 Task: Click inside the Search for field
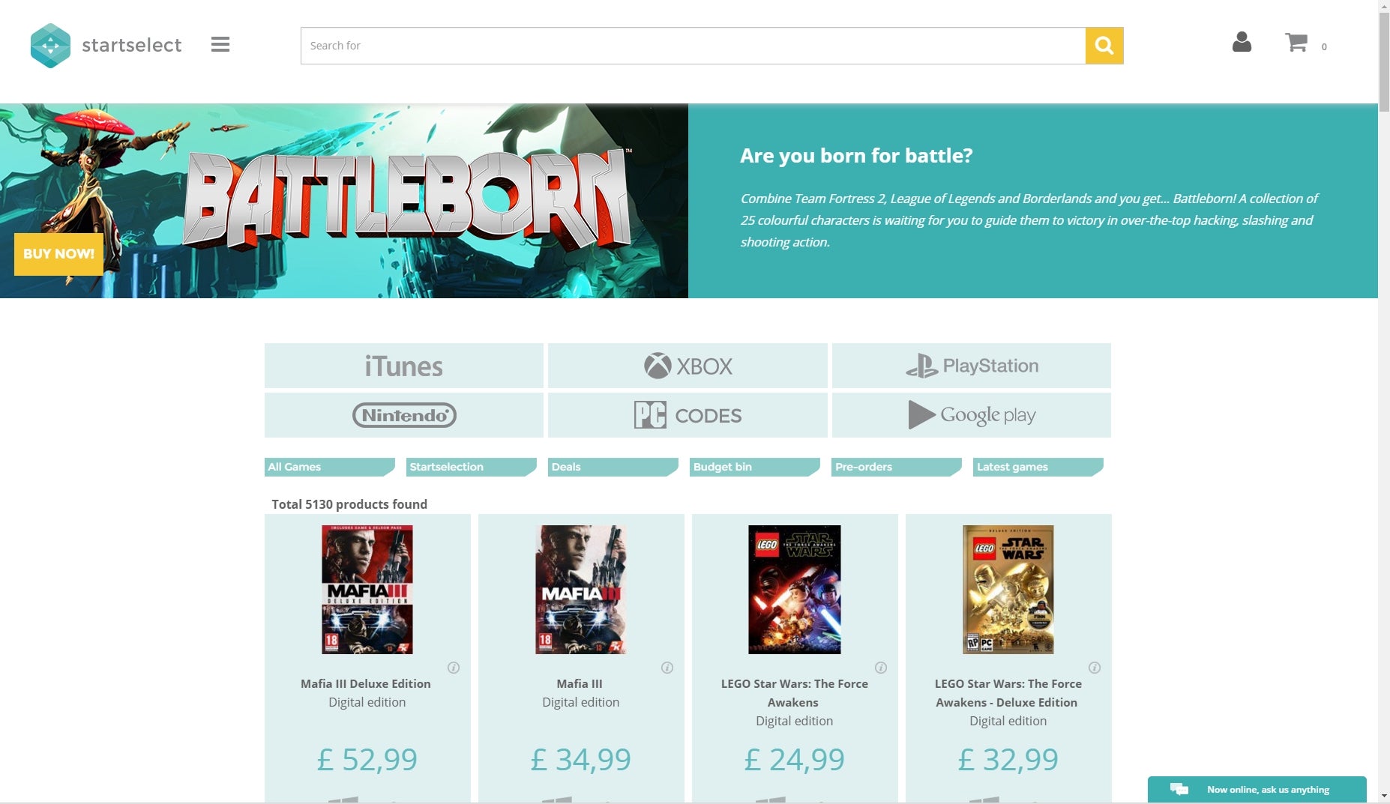pos(693,46)
